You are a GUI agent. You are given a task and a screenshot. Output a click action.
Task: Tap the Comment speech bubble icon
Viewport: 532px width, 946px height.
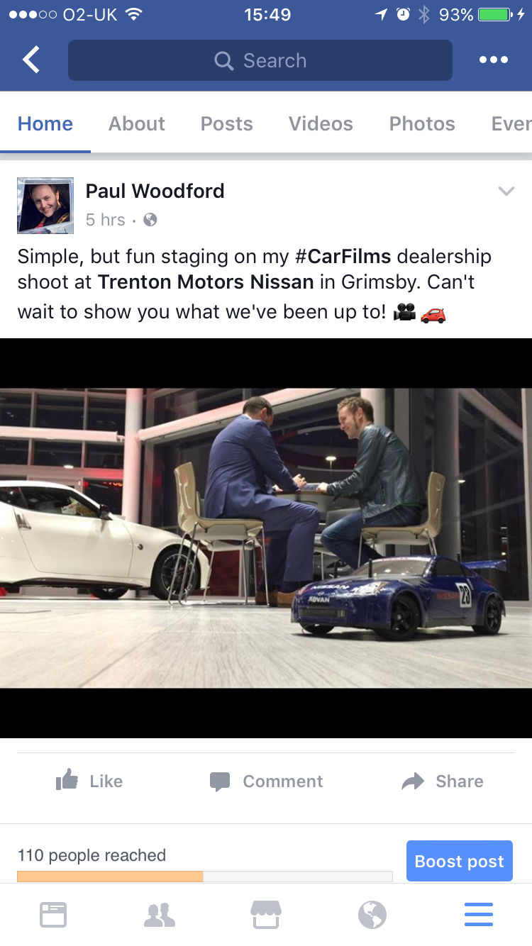pos(220,781)
